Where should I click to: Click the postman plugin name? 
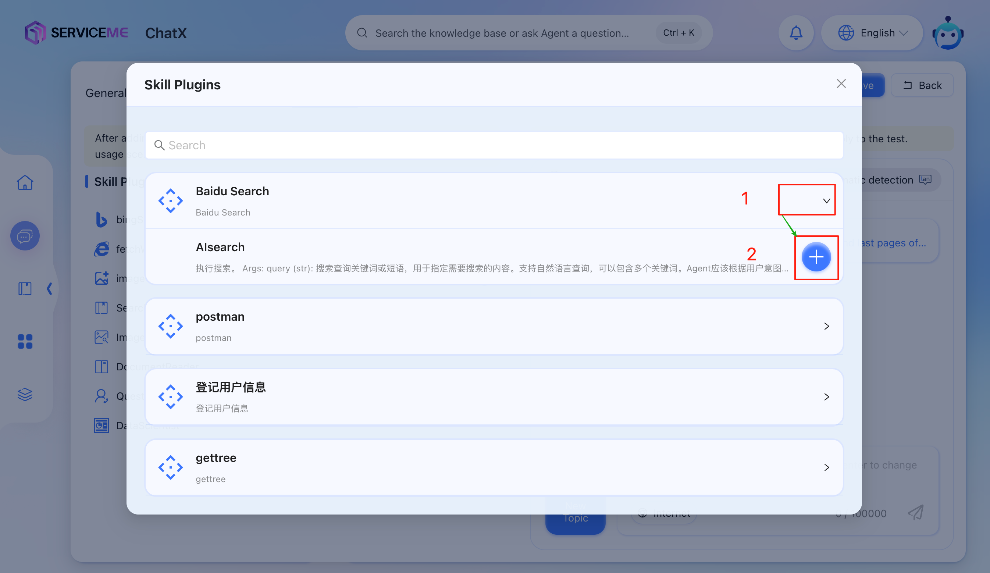coord(220,317)
